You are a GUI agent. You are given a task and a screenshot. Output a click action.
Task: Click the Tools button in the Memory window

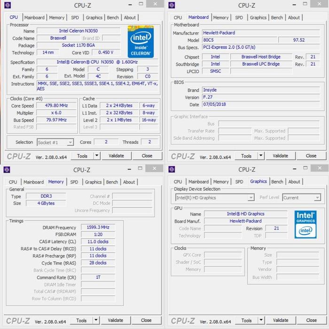[81, 321]
